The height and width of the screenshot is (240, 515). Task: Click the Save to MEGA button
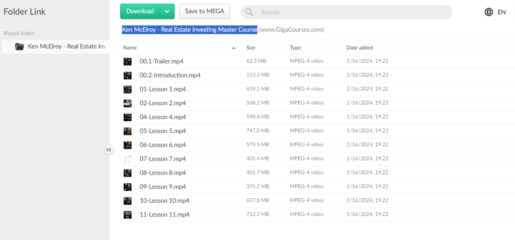[x=204, y=11]
